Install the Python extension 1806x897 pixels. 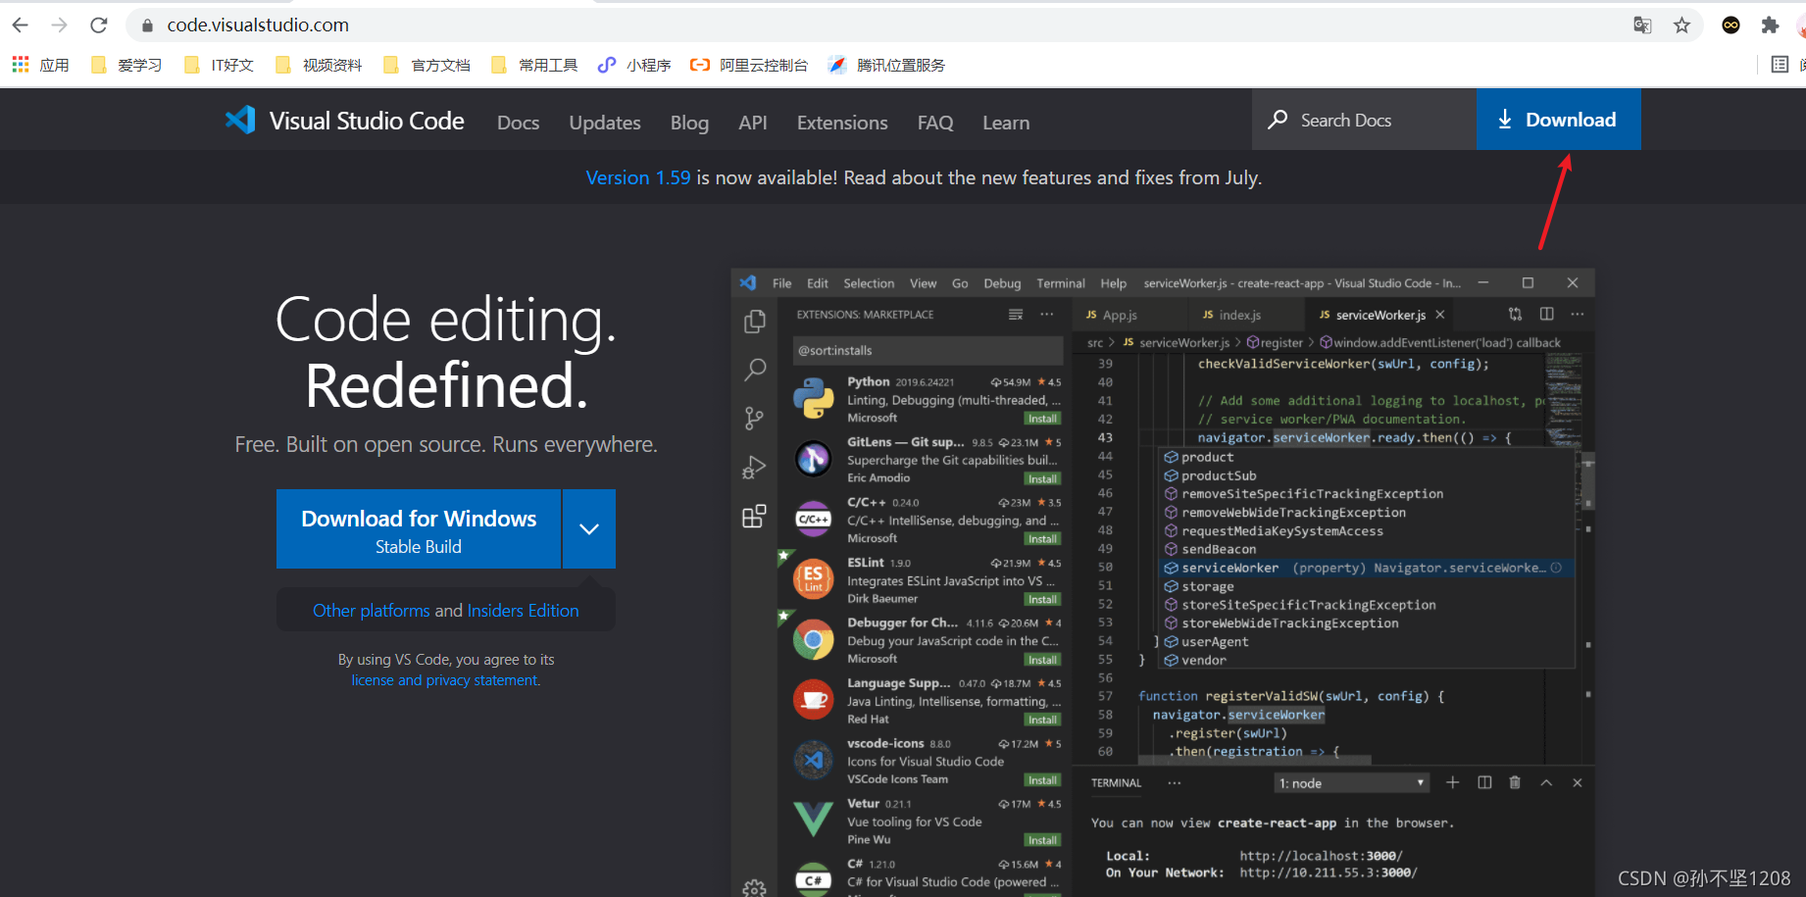coord(1042,419)
